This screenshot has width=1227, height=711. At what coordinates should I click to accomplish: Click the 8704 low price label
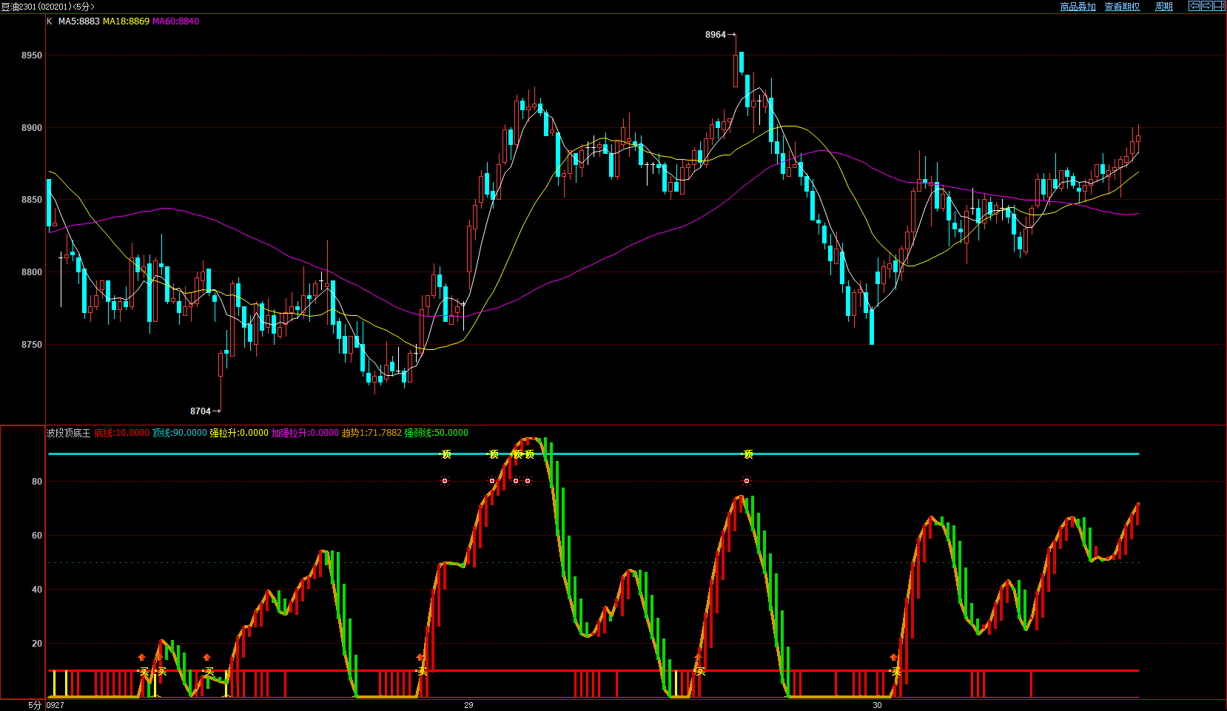click(x=201, y=411)
